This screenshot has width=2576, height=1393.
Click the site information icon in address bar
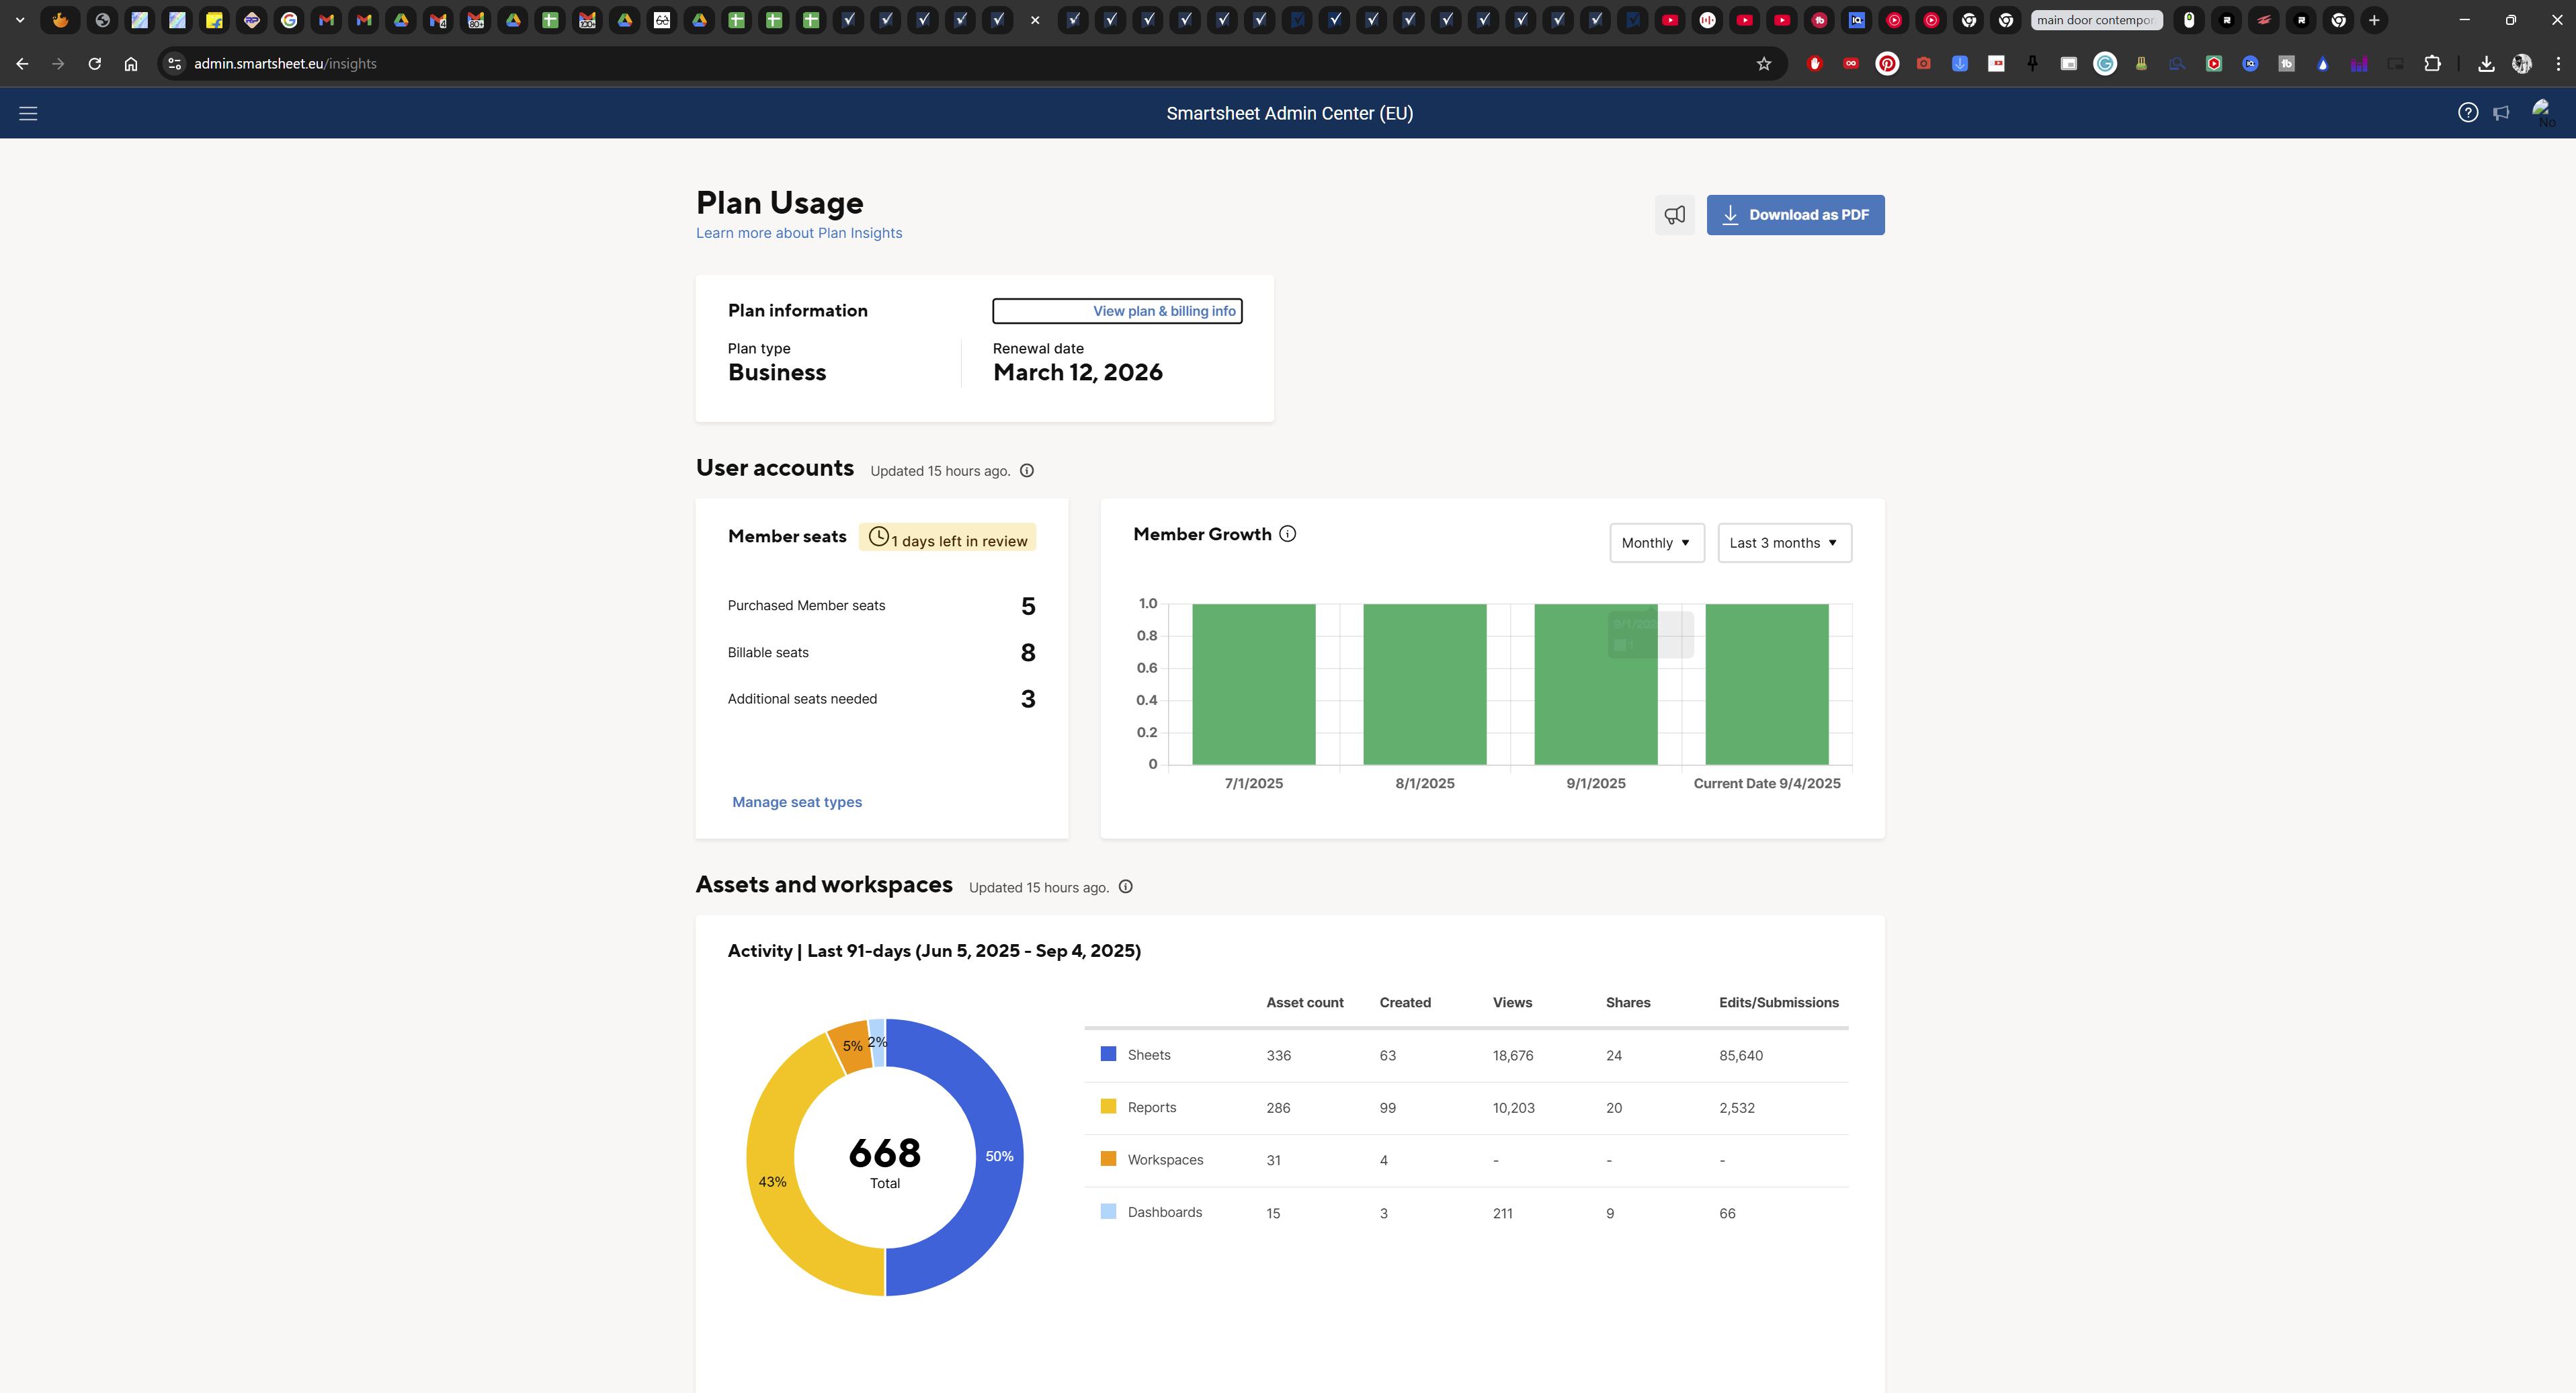174,64
